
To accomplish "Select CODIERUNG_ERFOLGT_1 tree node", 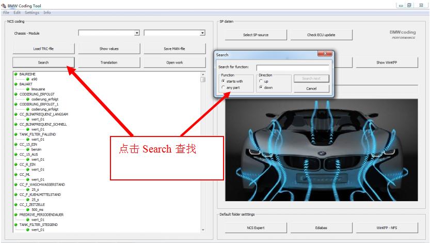I will 39,104.
